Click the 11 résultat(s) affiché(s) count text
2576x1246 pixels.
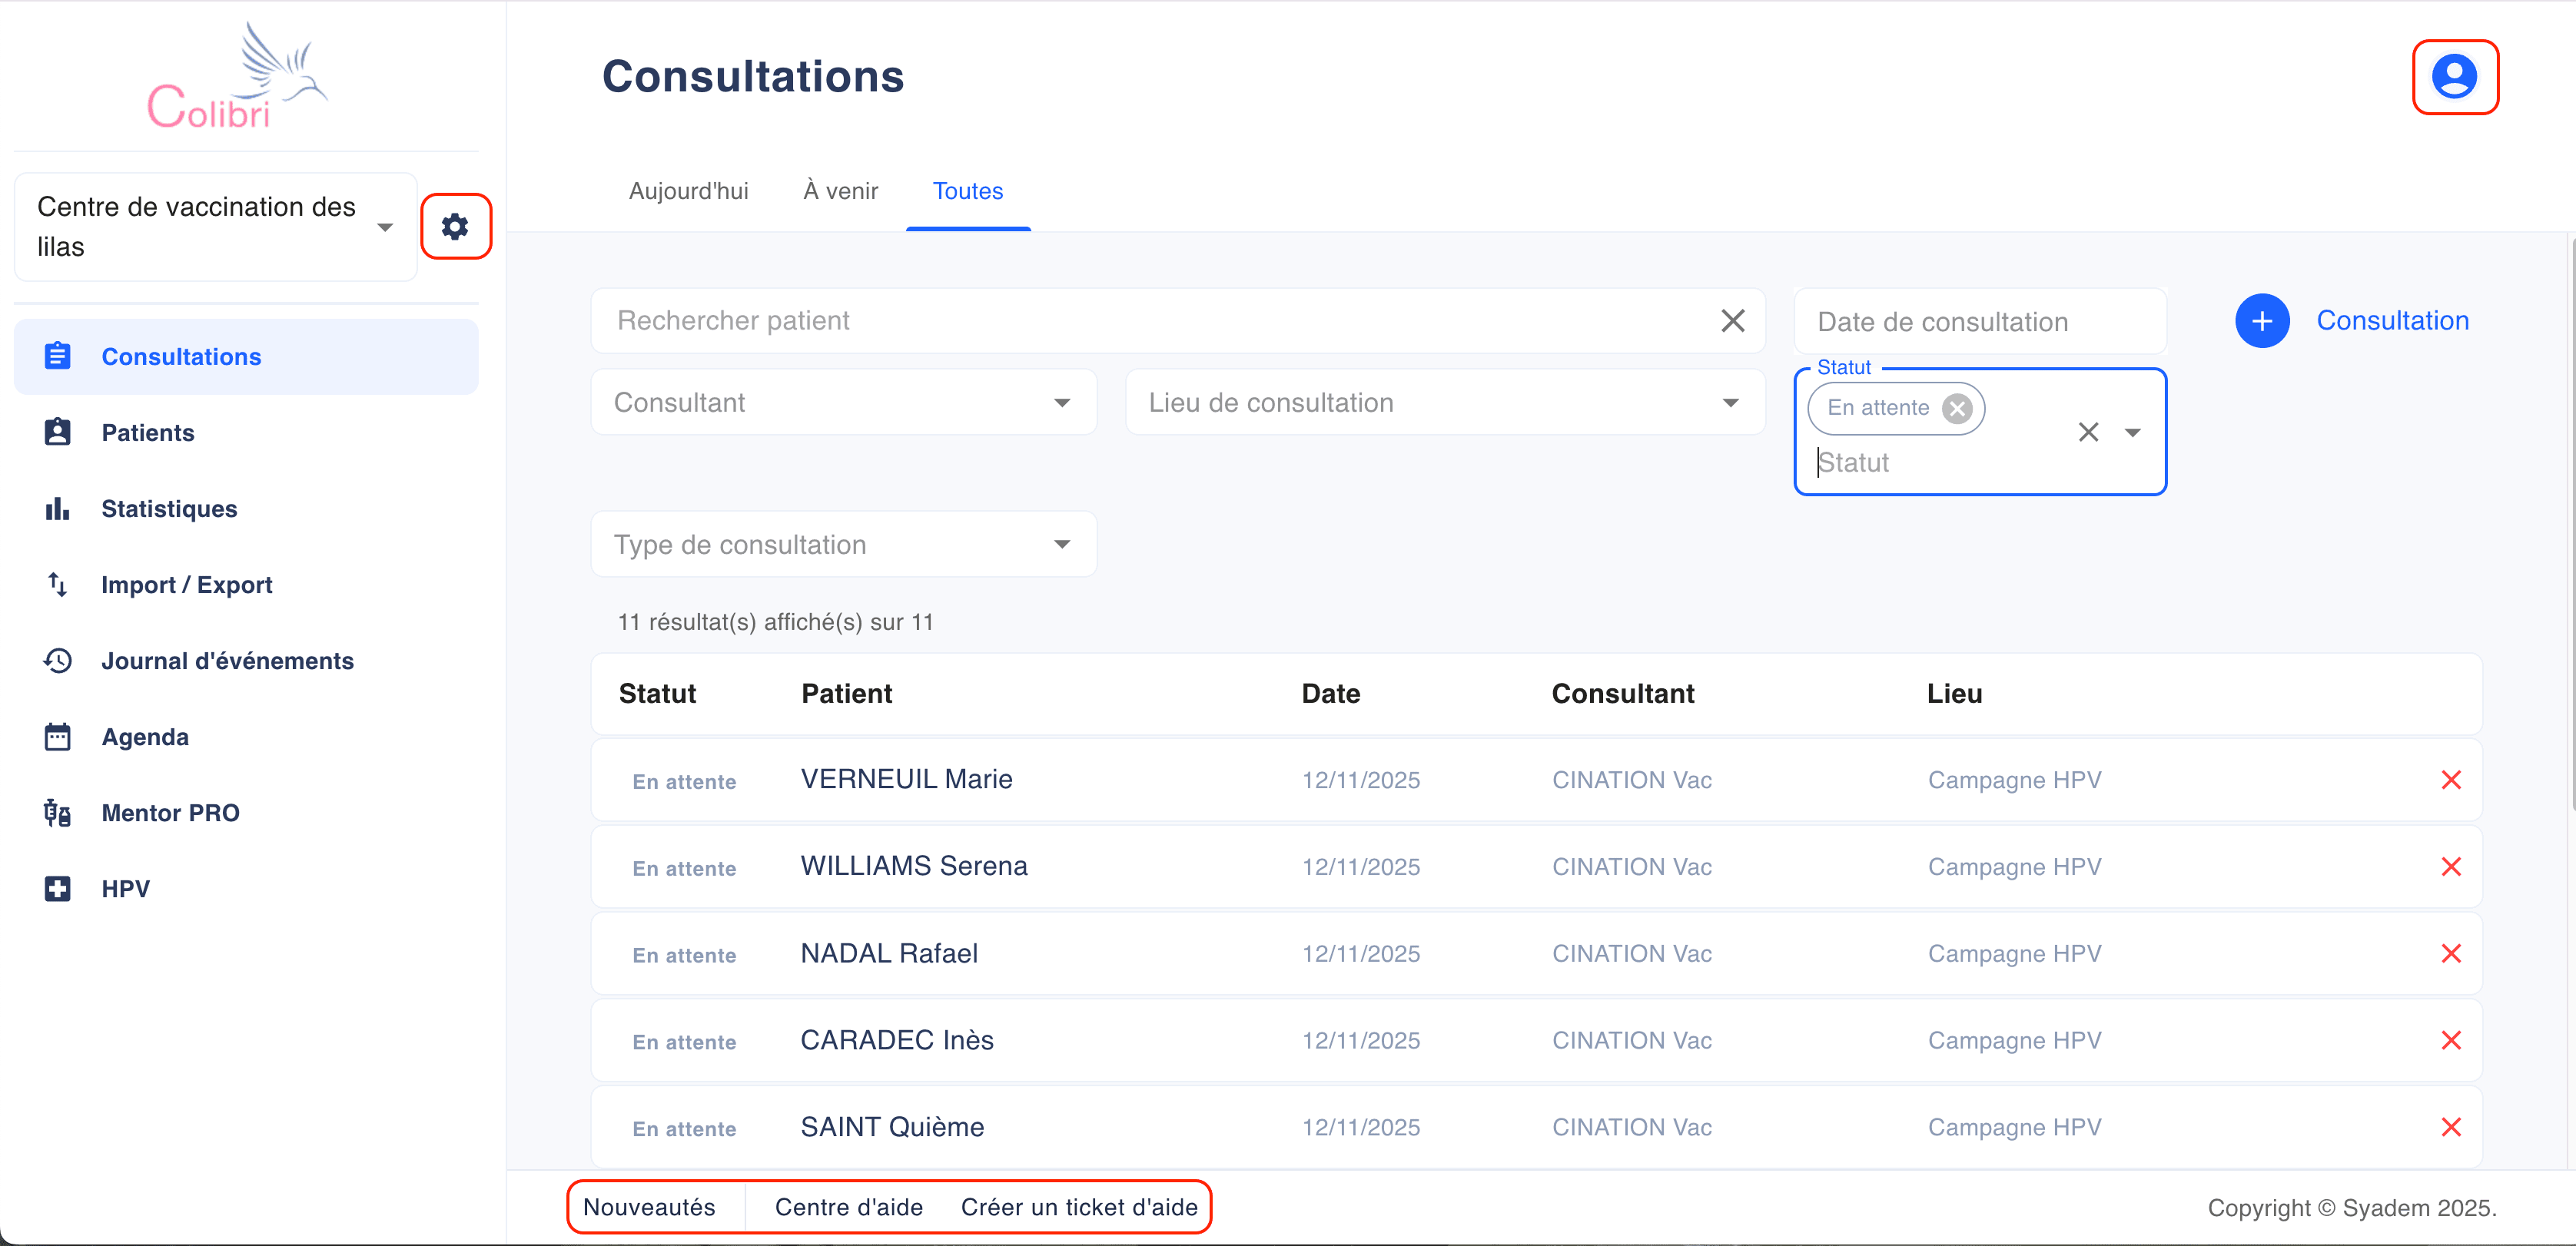tap(775, 621)
